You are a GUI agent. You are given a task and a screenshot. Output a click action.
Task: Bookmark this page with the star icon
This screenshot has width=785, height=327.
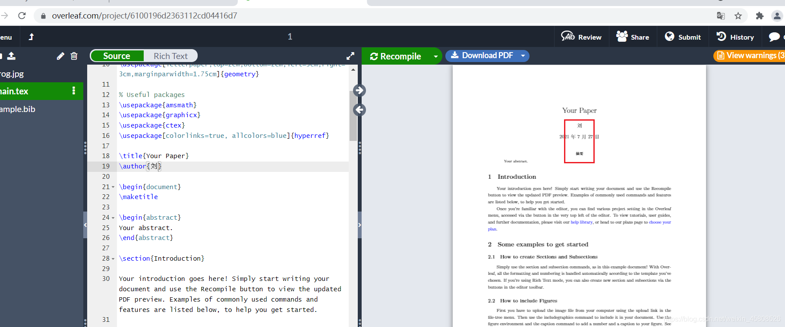click(738, 16)
